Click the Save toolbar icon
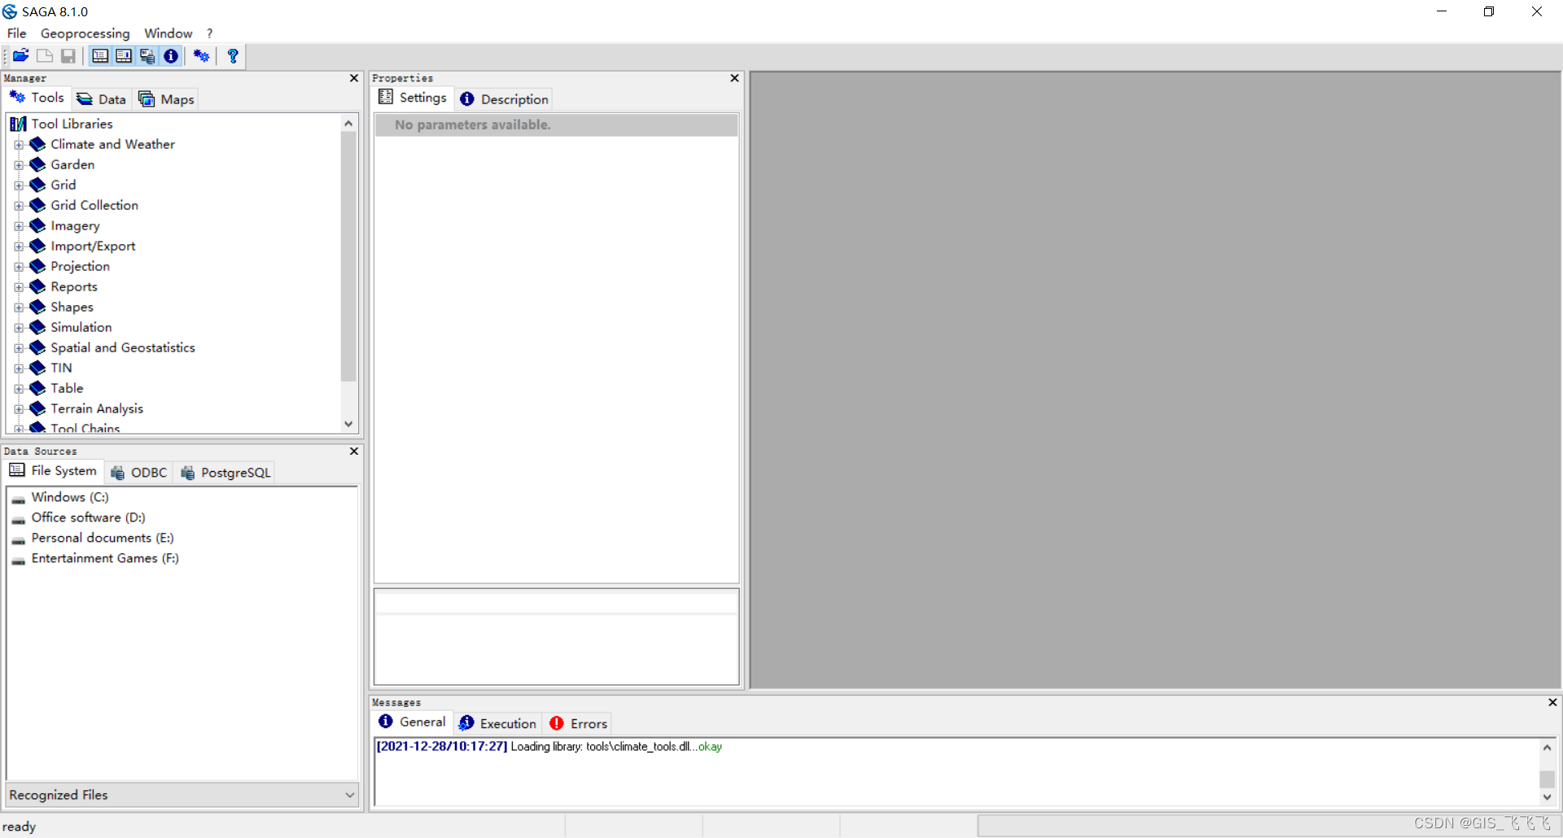 pos(68,55)
